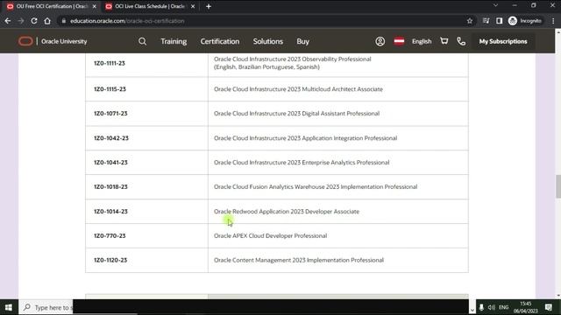The width and height of the screenshot is (561, 315).
Task: Click exam code 1Z0-1041-23
Action: tap(110, 162)
